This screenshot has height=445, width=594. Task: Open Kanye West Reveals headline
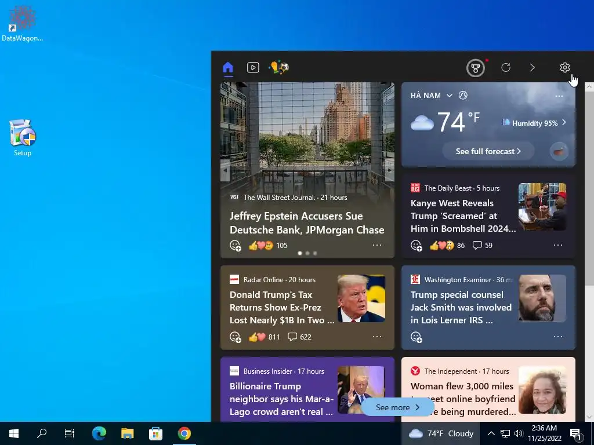pyautogui.click(x=463, y=216)
